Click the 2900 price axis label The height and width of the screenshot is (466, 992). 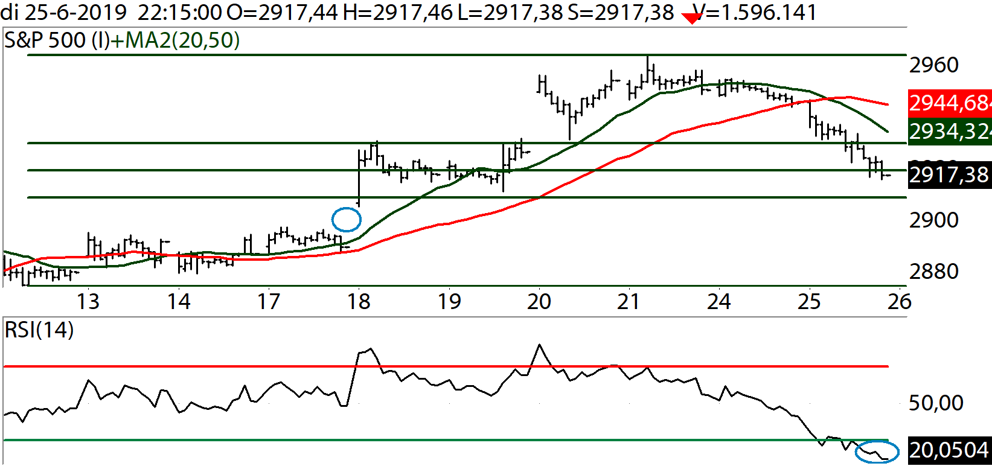click(x=934, y=220)
